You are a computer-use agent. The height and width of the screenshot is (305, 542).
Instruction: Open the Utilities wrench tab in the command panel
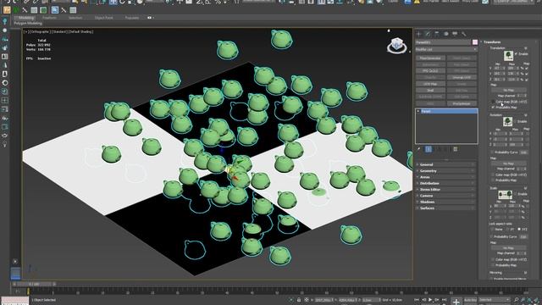[x=464, y=34]
